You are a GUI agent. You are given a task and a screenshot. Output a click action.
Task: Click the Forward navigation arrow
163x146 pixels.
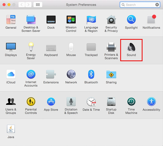pos(28,5)
